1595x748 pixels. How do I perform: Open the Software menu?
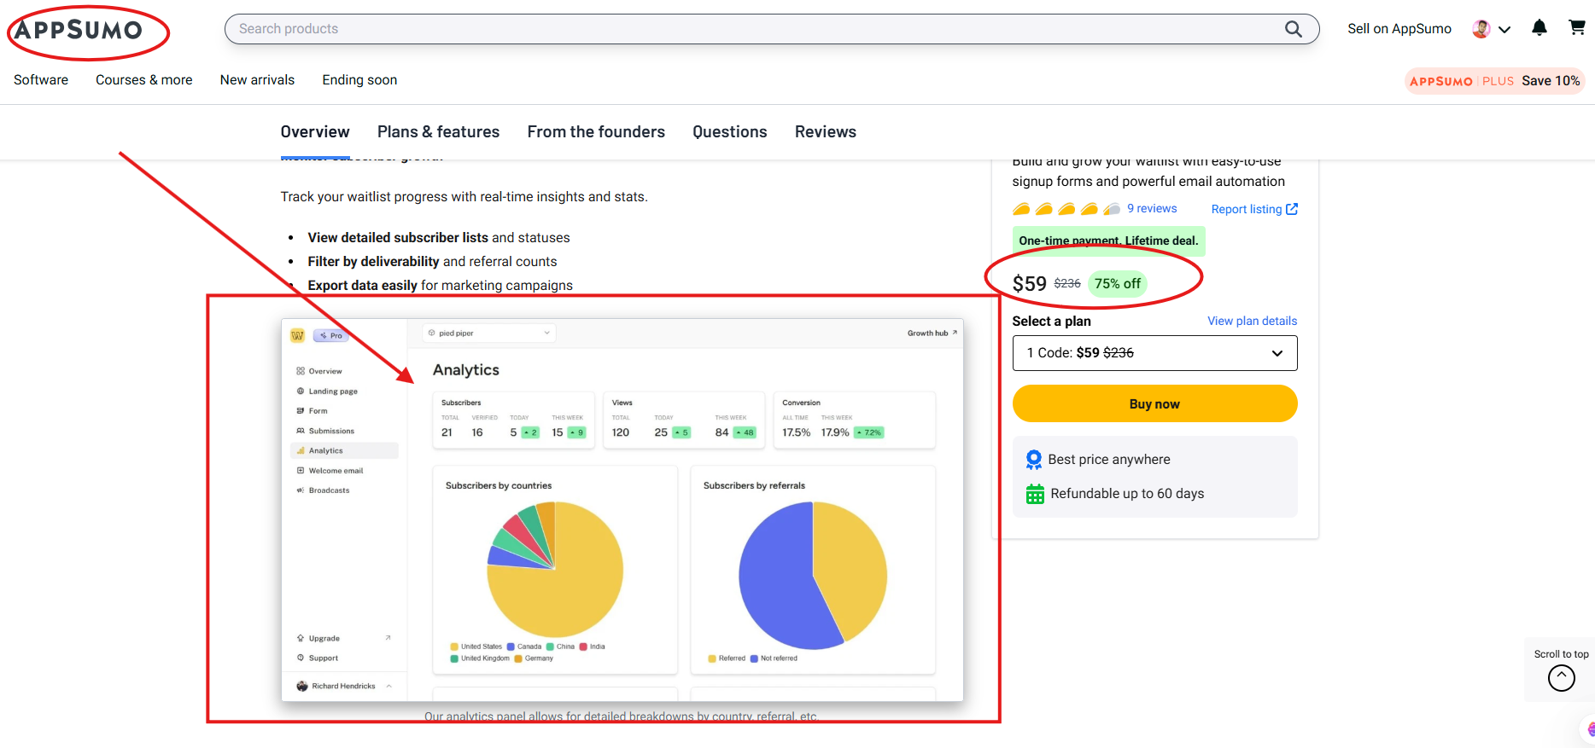coord(41,80)
